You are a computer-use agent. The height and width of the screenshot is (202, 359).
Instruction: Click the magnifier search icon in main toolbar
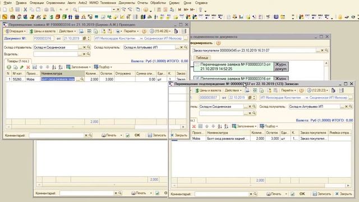[x=75, y=10]
